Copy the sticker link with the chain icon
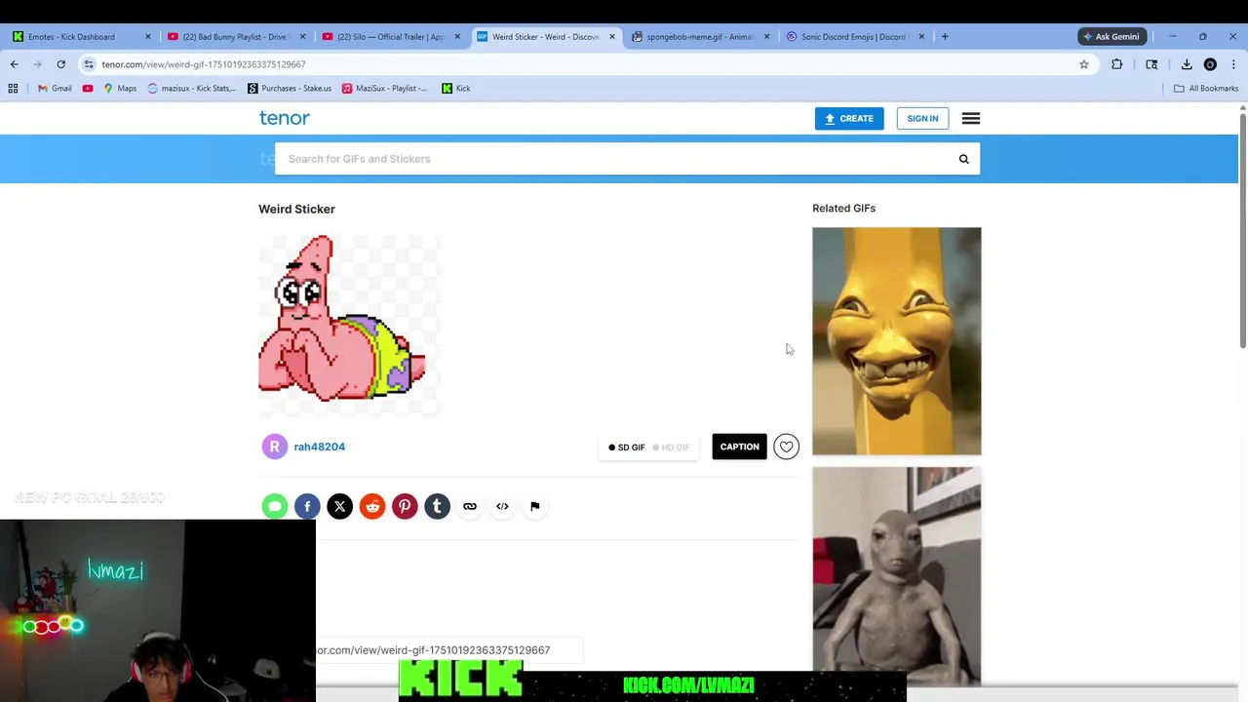Image resolution: width=1248 pixels, height=702 pixels. 470,506
